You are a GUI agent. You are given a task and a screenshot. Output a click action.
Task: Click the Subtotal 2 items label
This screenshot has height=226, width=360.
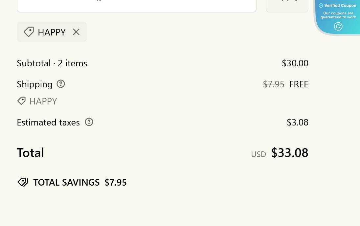(52, 63)
